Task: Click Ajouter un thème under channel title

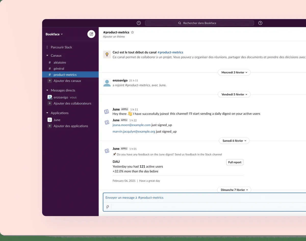Action: pyautogui.click(x=114, y=37)
